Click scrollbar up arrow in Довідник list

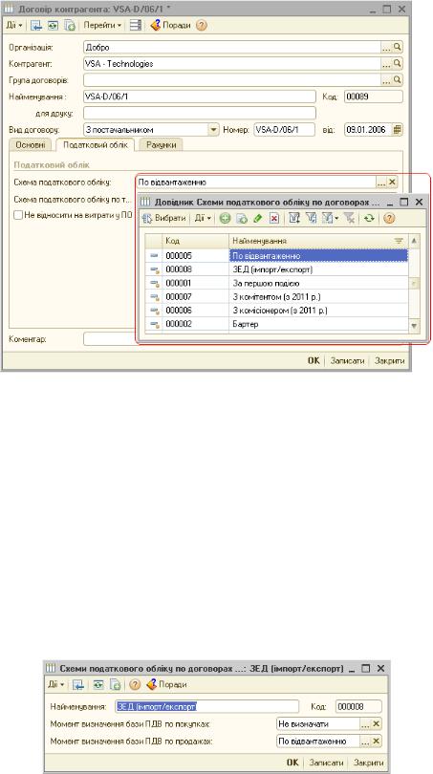tap(414, 241)
